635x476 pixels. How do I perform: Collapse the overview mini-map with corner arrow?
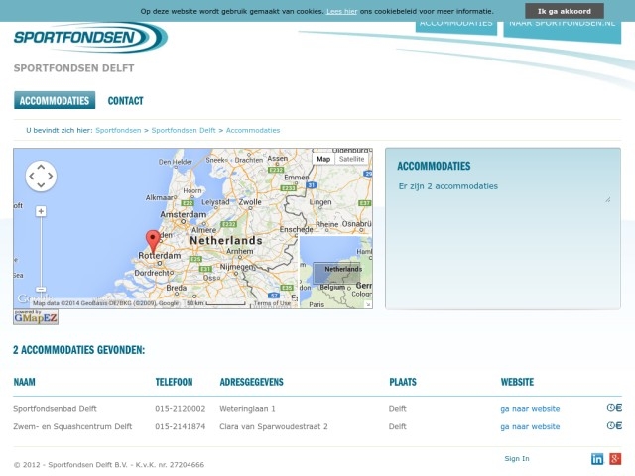coord(367,304)
